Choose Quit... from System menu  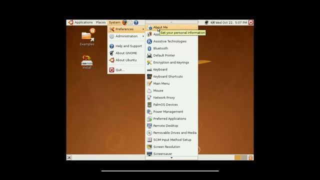tap(126, 70)
